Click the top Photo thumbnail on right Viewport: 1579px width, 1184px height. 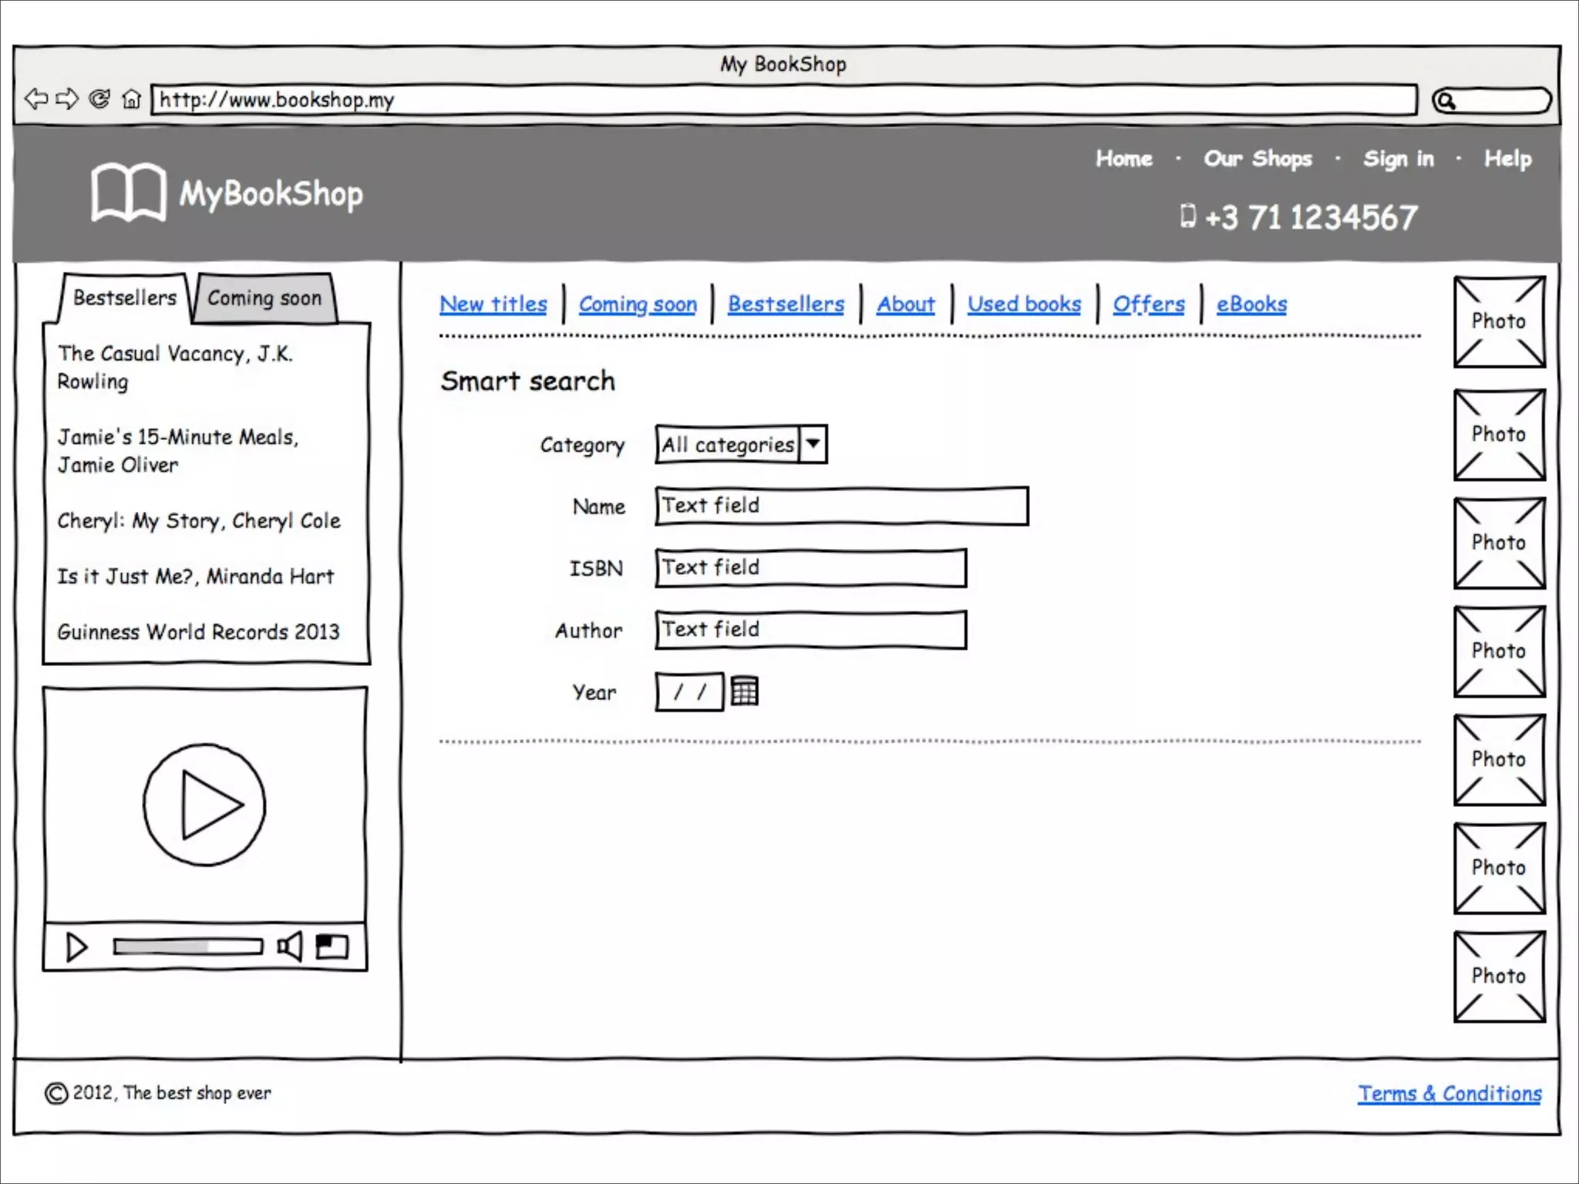pos(1499,321)
